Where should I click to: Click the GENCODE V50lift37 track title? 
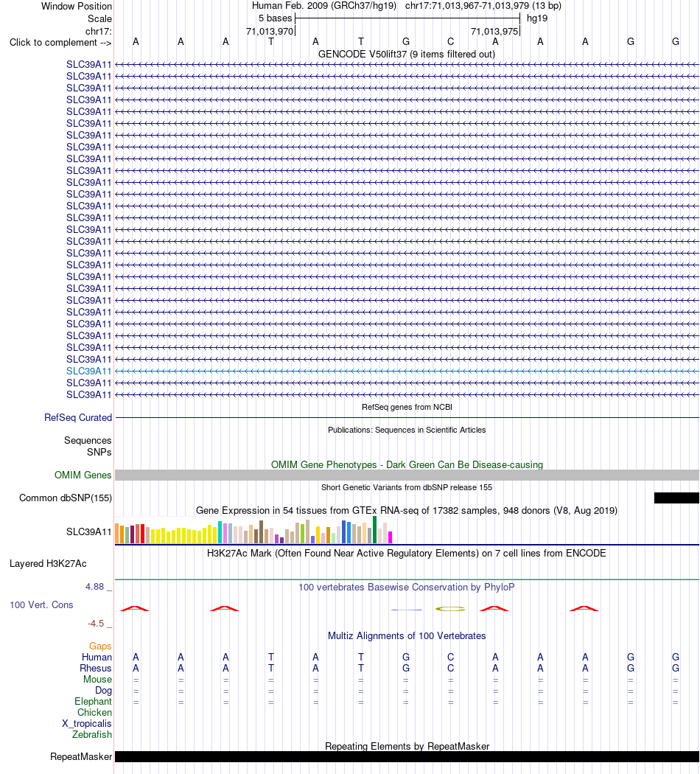coord(407,55)
